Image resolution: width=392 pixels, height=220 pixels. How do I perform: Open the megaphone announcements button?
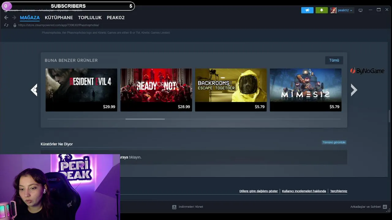307,10
